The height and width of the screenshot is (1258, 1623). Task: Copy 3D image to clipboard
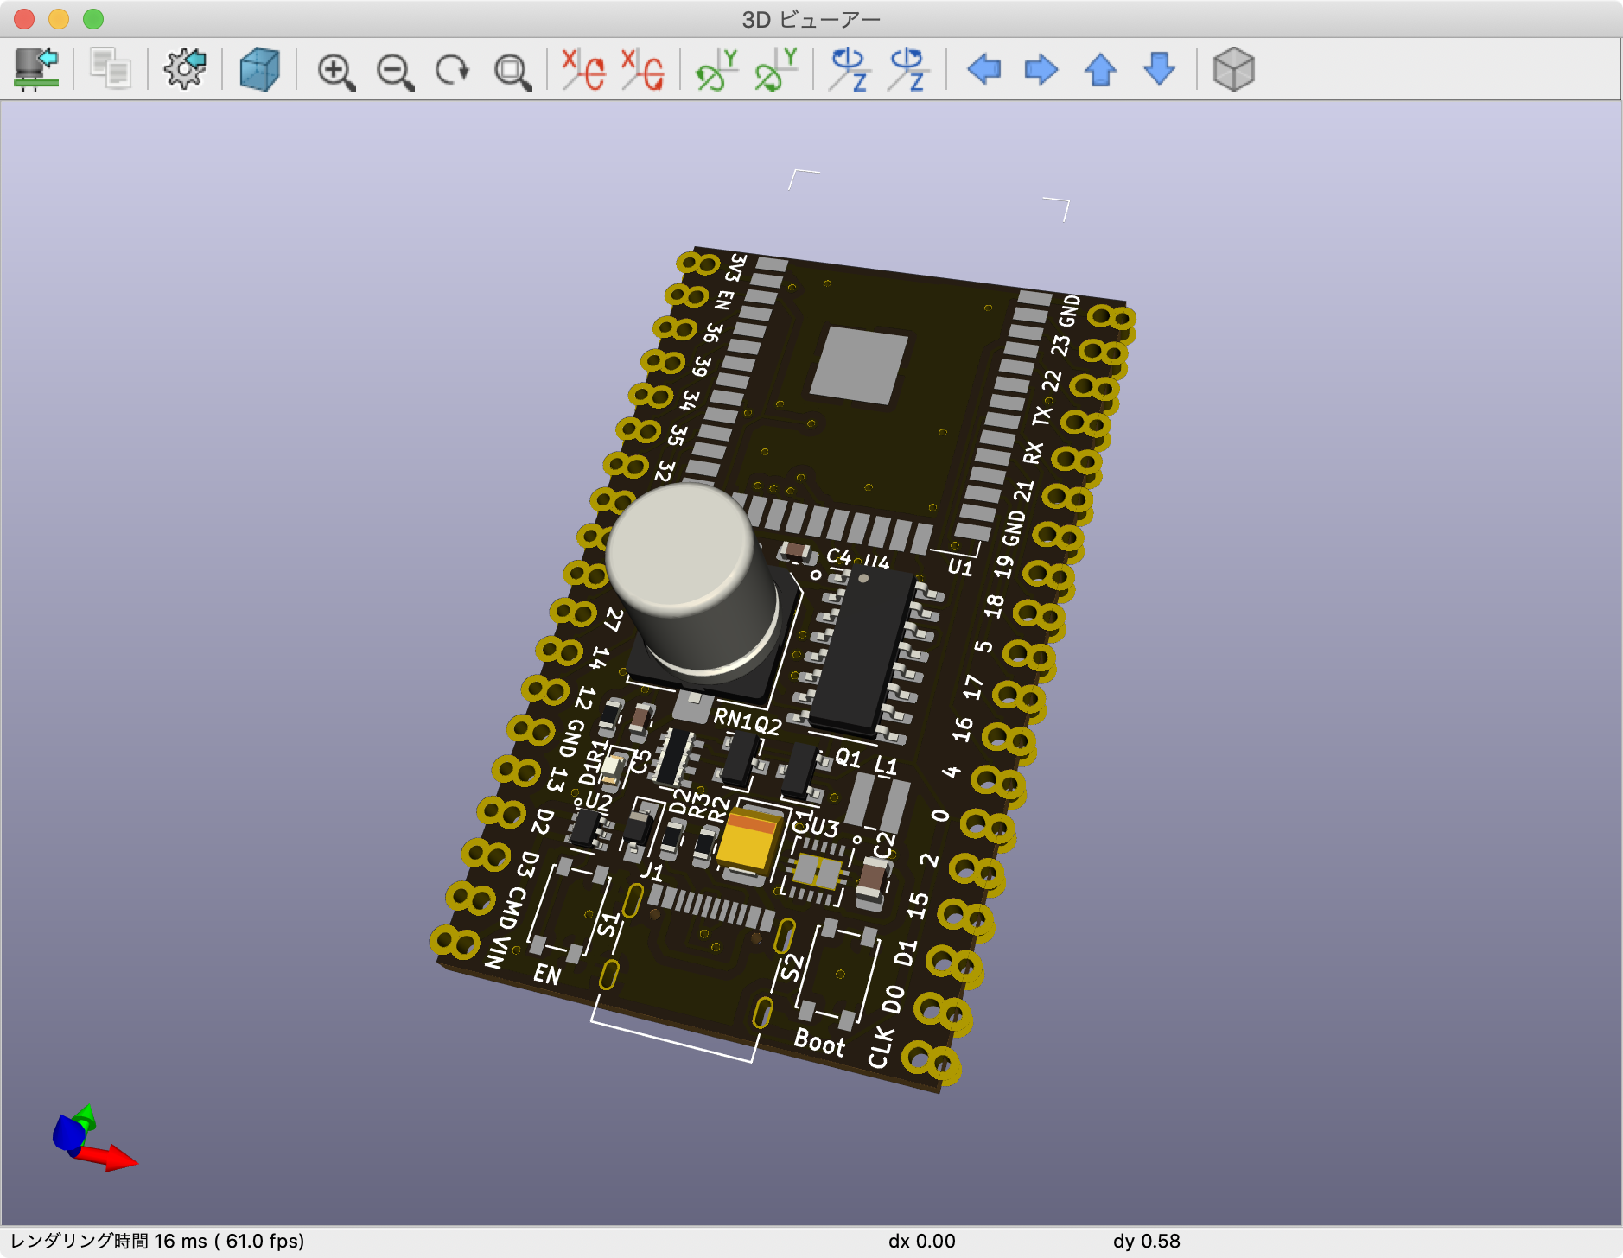point(111,69)
